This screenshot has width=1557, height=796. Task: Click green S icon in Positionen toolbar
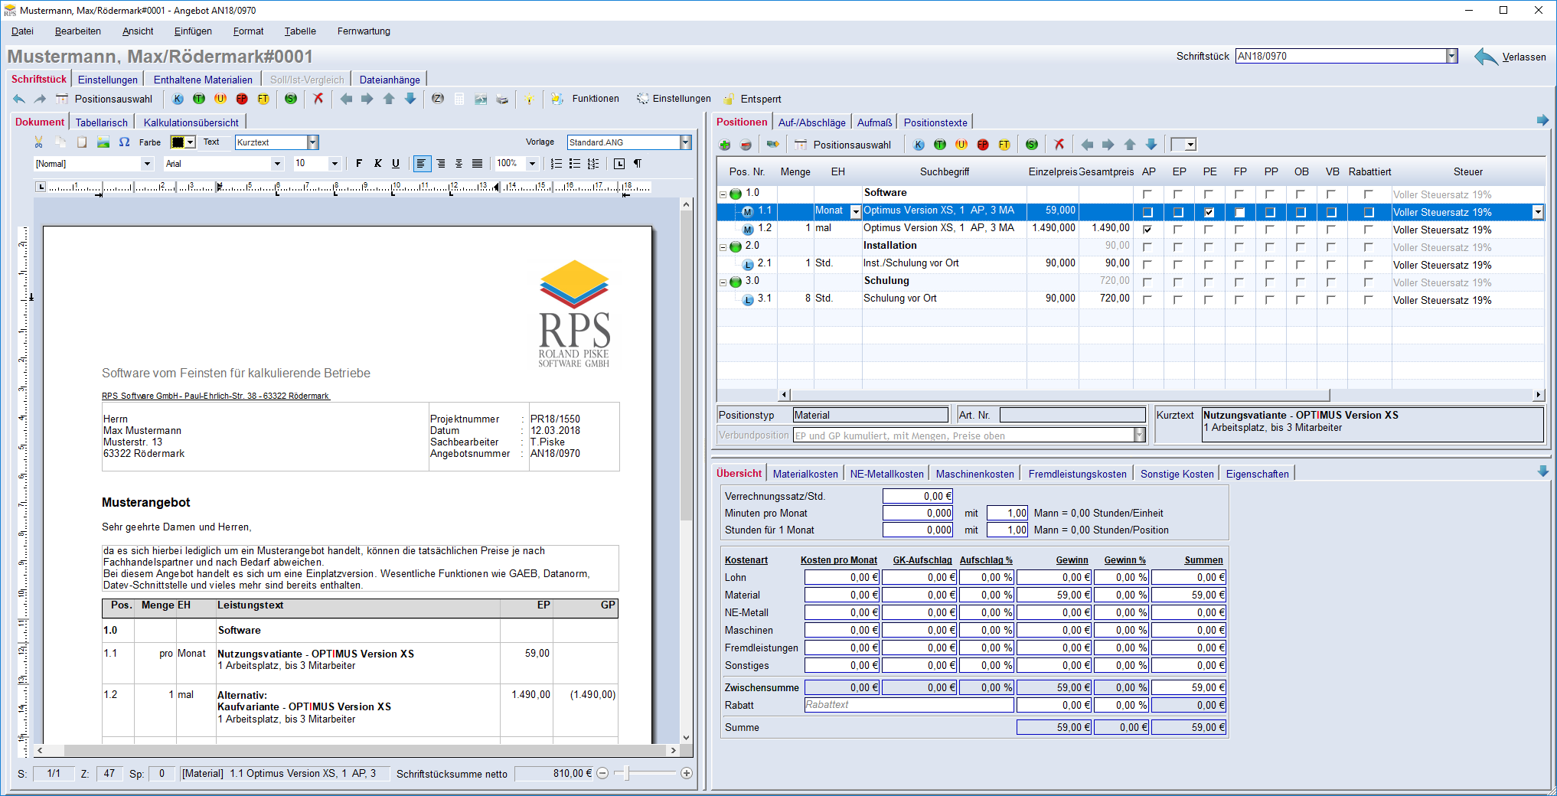[1032, 145]
